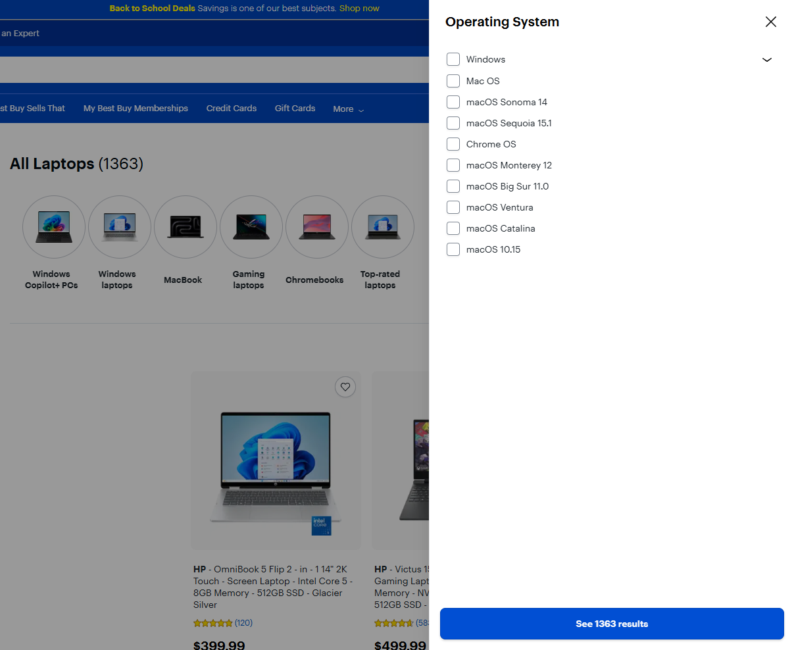Image resolution: width=794 pixels, height=650 pixels.
Task: Check the Windows checkbox
Action: pos(453,59)
